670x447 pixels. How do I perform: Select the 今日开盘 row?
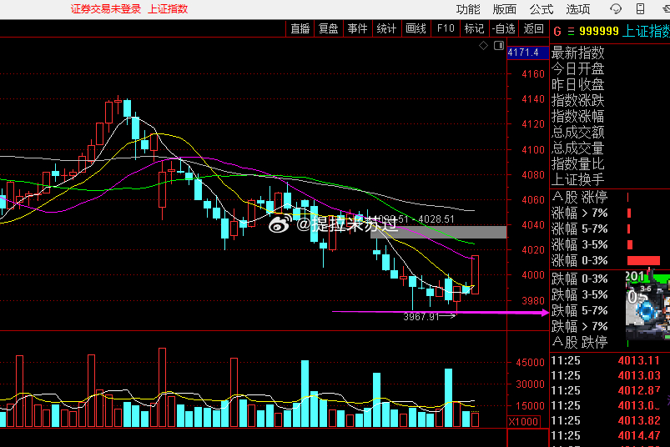point(577,68)
